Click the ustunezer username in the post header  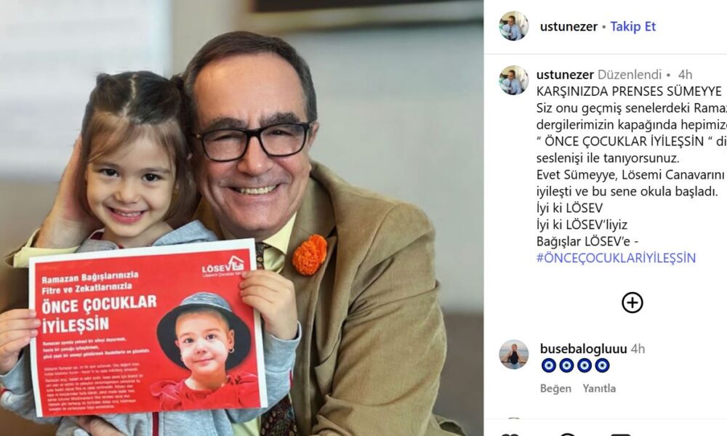tap(569, 26)
